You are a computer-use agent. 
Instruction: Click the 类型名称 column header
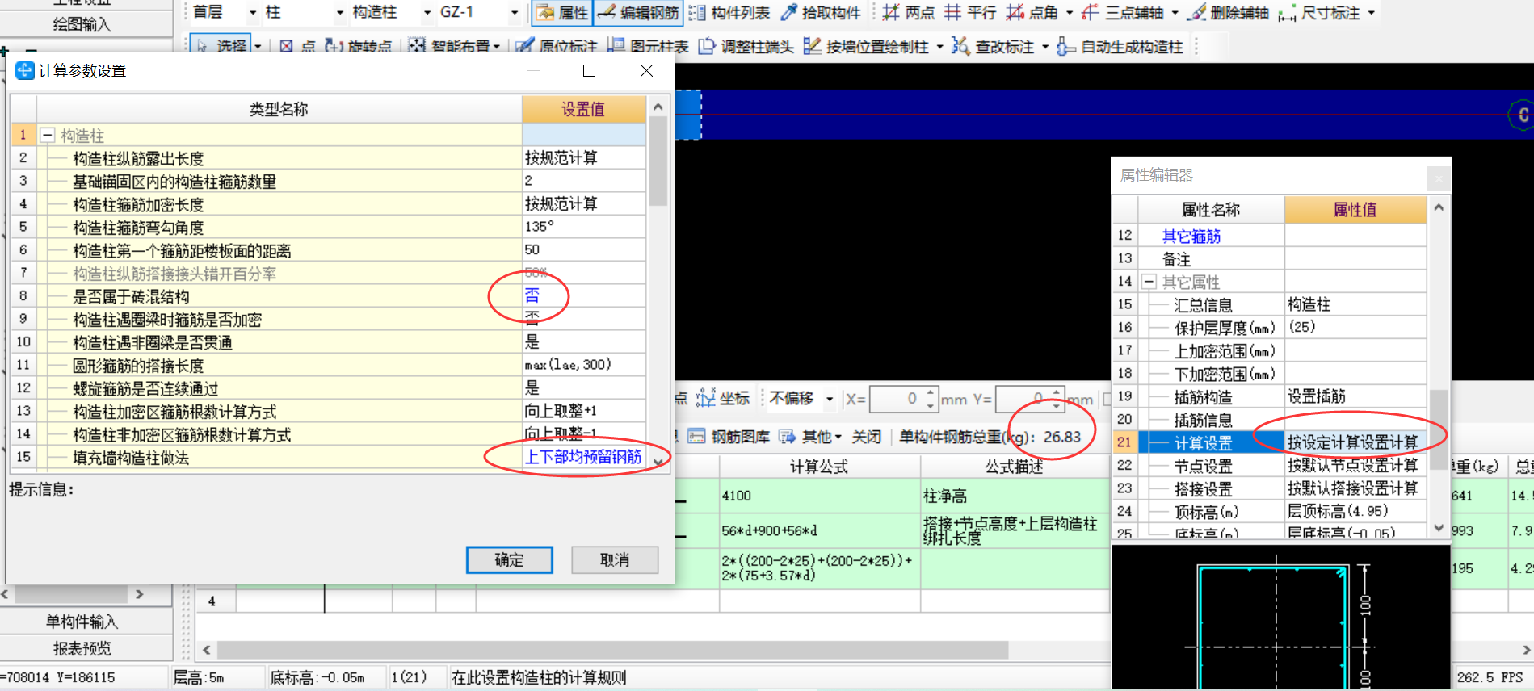[x=279, y=109]
